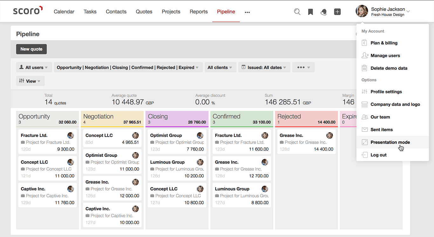Click the plus quick-add icon
Screen dimensions: 434x237
tap(337, 12)
